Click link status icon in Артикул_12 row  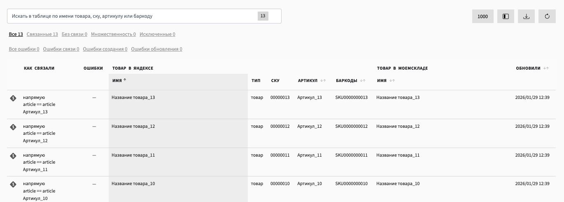point(13,127)
